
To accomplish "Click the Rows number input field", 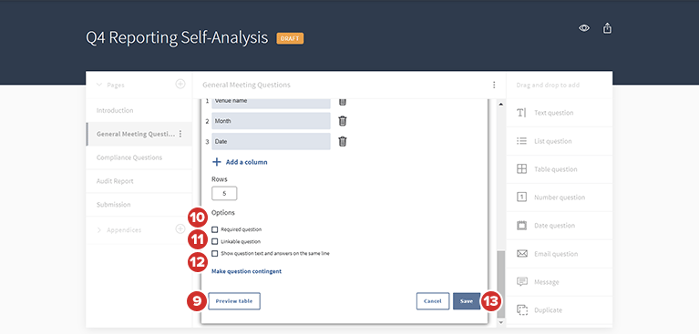I will click(x=224, y=194).
